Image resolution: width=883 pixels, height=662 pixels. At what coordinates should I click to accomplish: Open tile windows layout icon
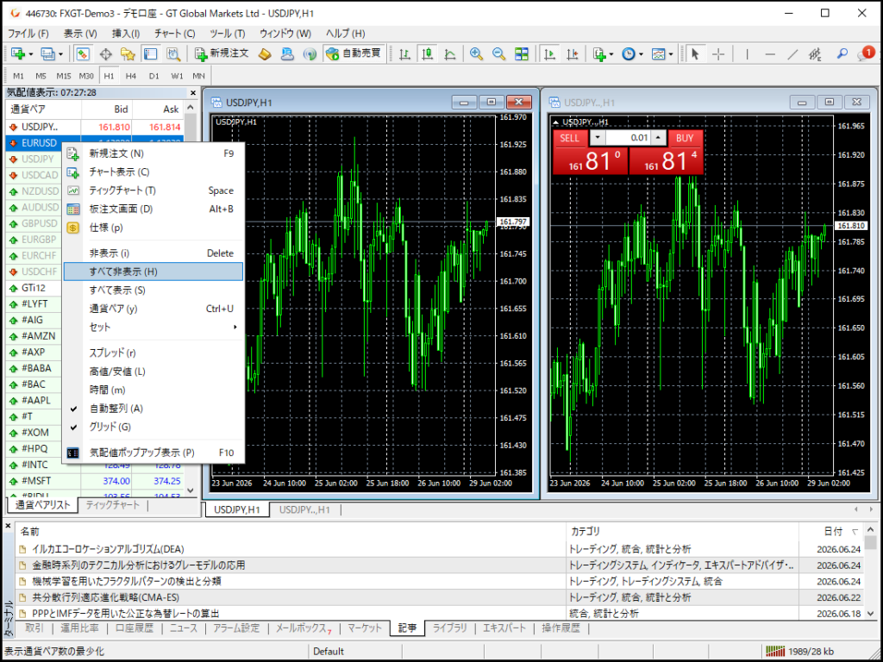(x=522, y=54)
